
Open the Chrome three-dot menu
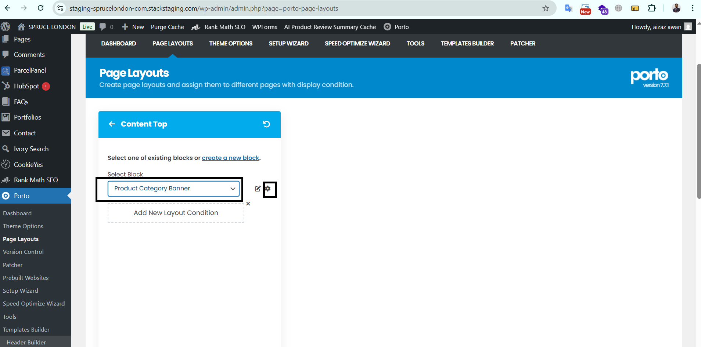click(693, 8)
